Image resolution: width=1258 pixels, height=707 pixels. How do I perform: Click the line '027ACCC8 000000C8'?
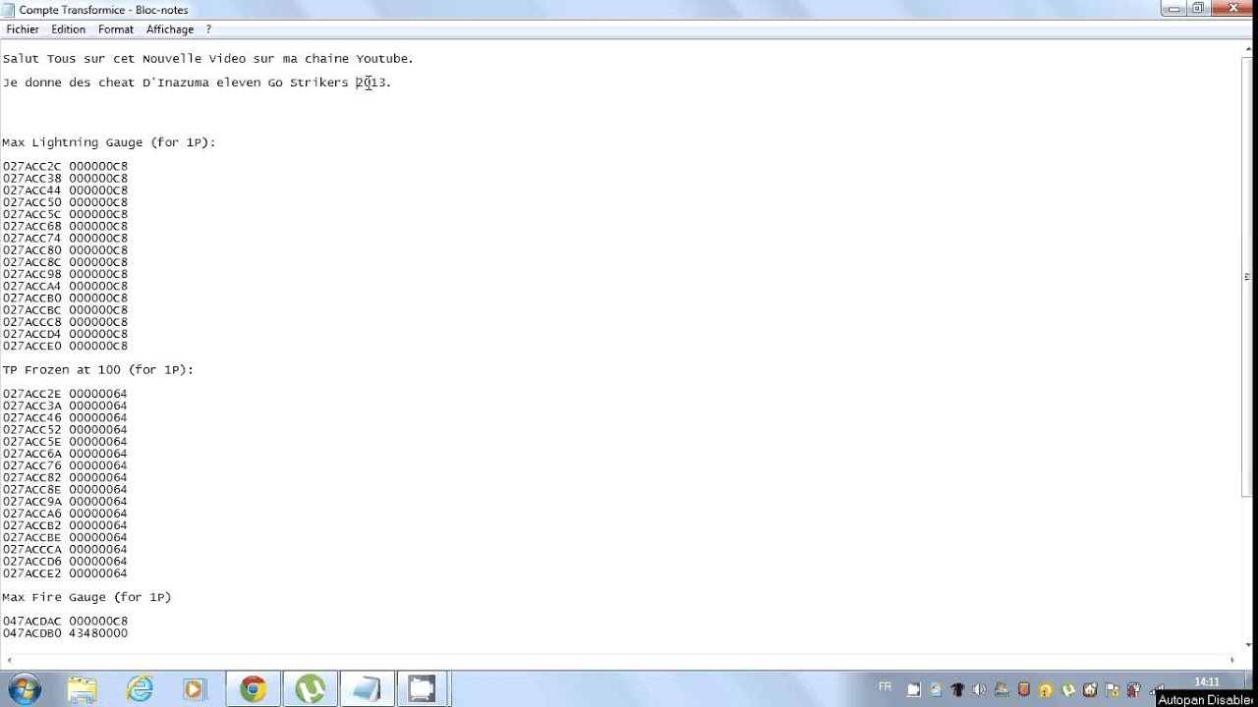pos(65,322)
